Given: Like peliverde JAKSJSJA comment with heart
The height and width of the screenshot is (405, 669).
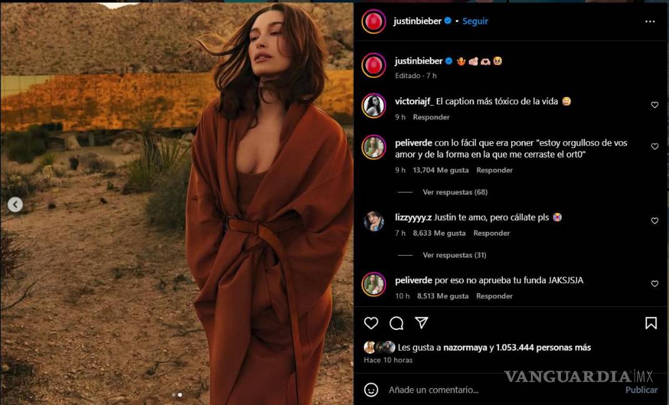Looking at the screenshot, I should coord(655,283).
